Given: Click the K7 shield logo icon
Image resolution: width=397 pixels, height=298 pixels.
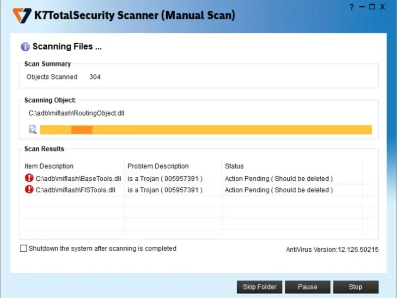Looking at the screenshot, I should (22, 15).
